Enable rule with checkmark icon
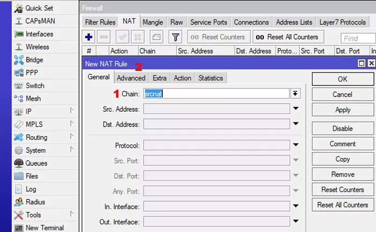The width and height of the screenshot is (376, 232). [x=122, y=37]
